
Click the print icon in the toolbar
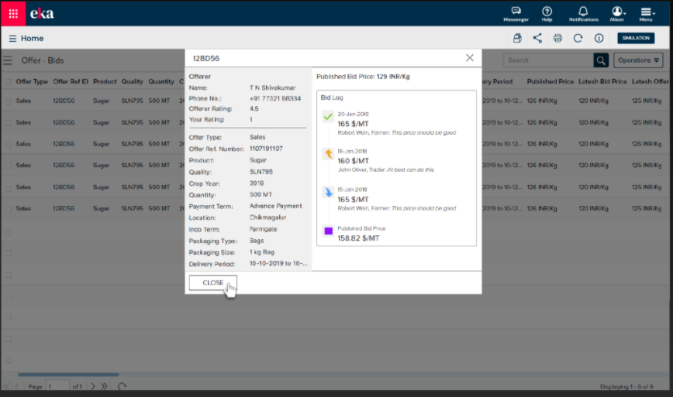557,38
